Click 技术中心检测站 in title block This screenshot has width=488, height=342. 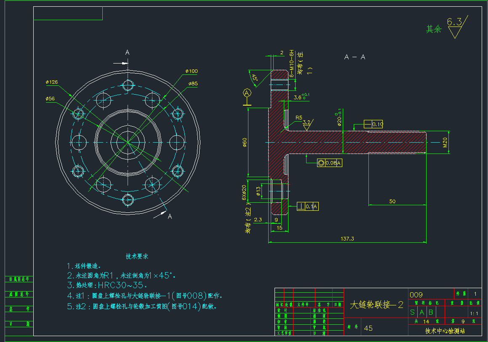pos(445,331)
